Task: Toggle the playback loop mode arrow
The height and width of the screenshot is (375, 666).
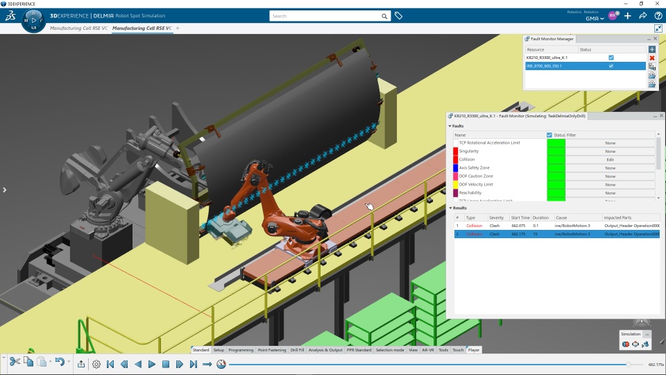Action: pos(207,364)
